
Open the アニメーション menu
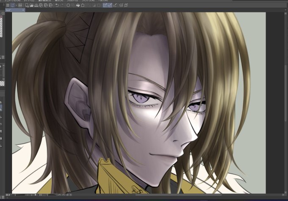point(12,1)
